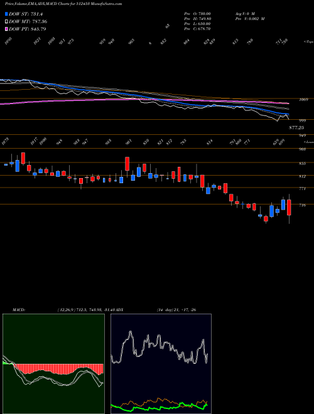Click the 'Avg V: 0 M' text
The height and width of the screenshot is (414, 314).
point(245,14)
